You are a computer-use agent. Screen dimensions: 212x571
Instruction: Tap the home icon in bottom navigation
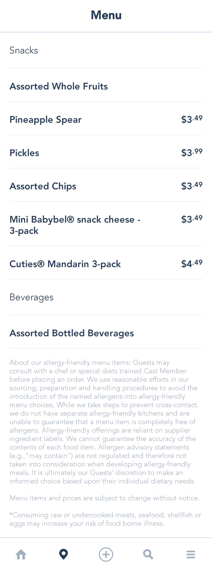[21, 554]
